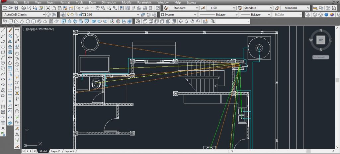Click the [Top] view control label

click(x=30, y=29)
